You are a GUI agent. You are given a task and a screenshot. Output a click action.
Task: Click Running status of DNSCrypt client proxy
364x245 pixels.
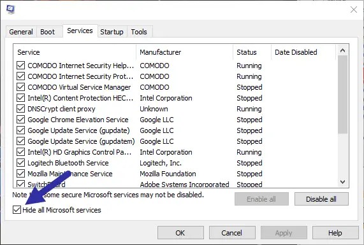point(249,109)
